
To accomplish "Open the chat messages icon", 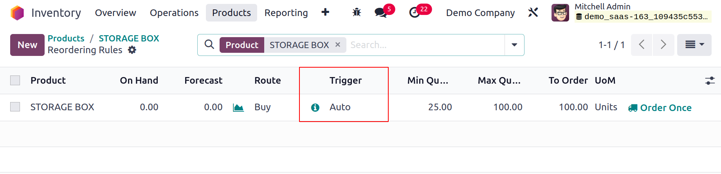I will pyautogui.click(x=380, y=13).
